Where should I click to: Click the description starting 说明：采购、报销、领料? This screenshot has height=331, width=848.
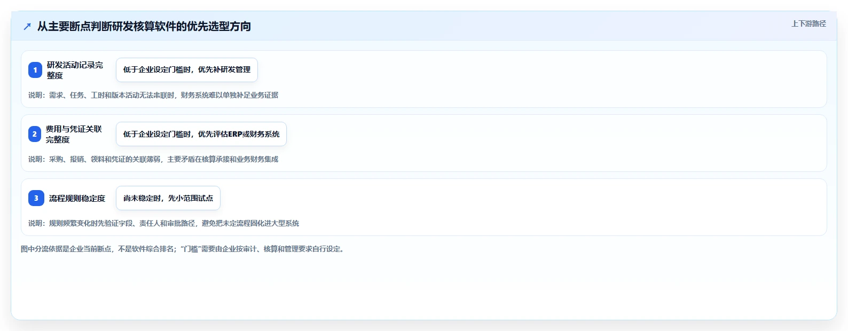(153, 159)
